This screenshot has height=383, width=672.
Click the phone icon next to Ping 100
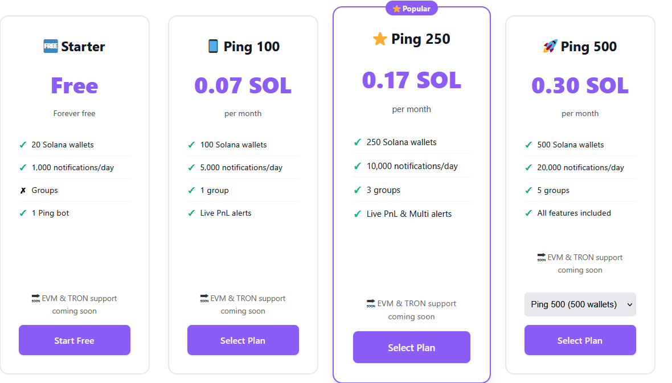point(213,46)
